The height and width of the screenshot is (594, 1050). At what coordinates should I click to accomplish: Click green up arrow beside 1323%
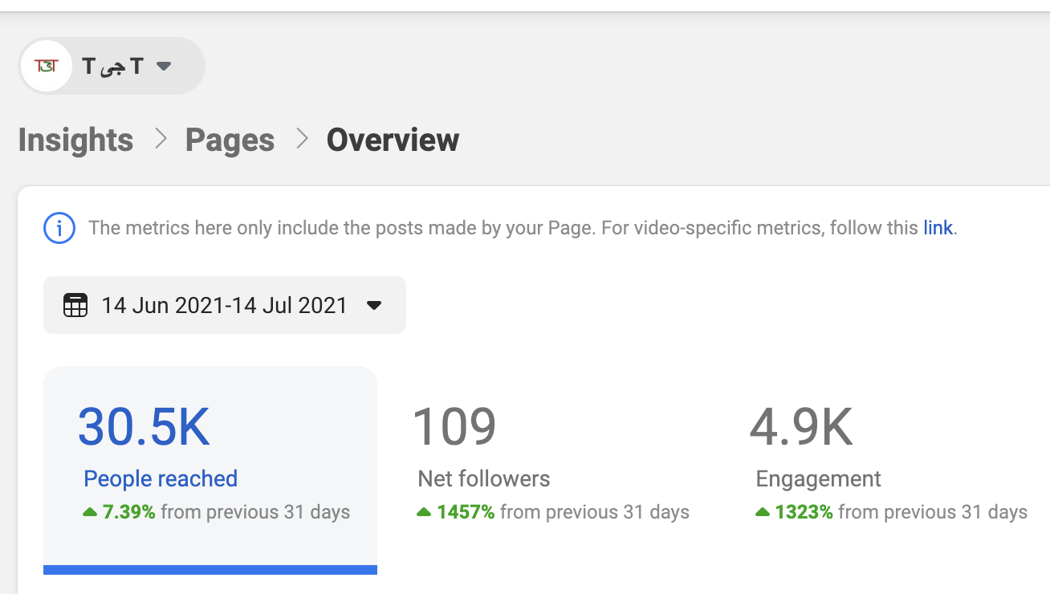point(763,512)
